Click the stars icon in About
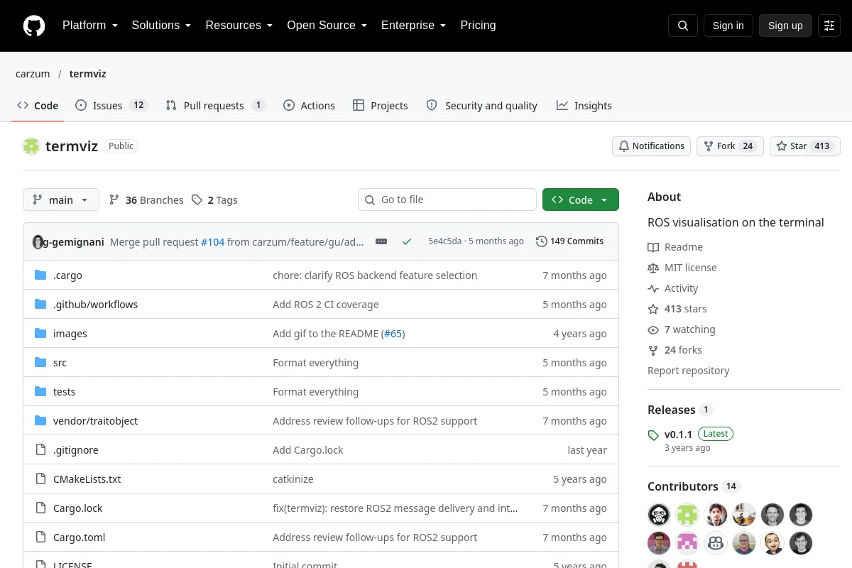Screen dimensions: 852x568 653,309
